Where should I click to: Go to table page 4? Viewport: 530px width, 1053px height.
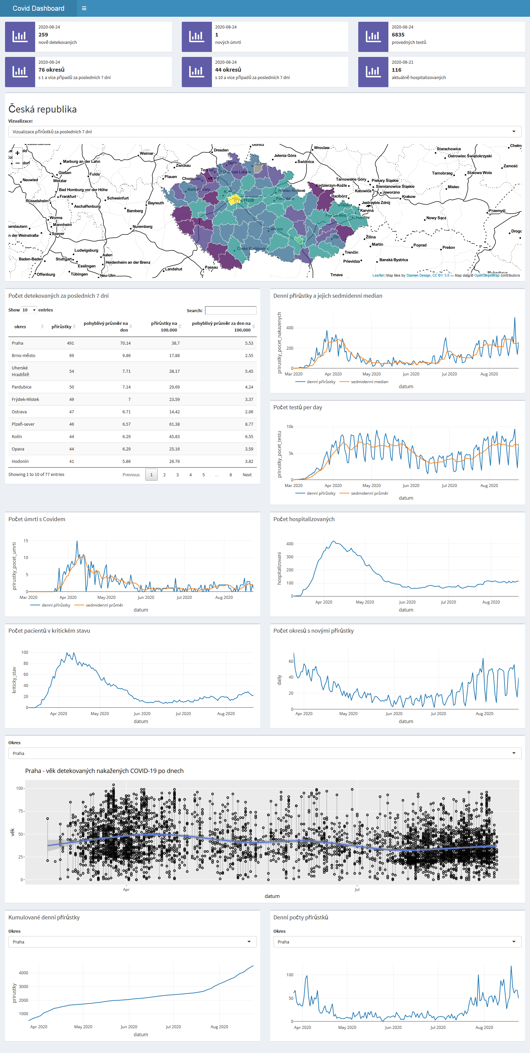pyautogui.click(x=191, y=475)
